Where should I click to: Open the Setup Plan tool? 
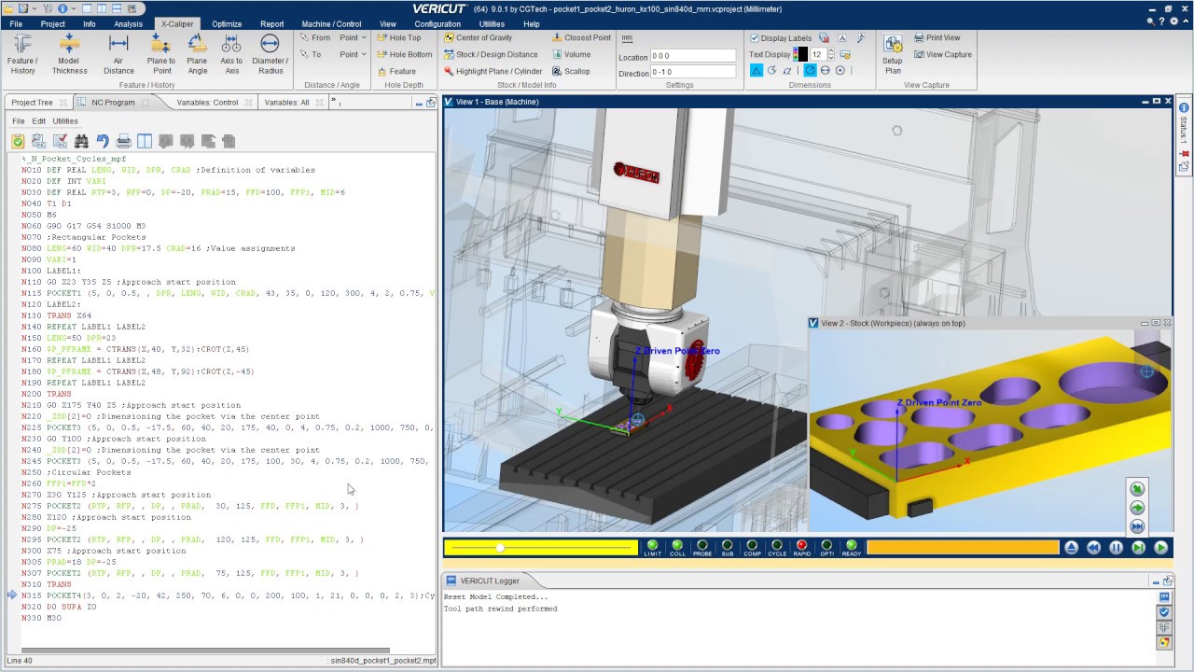tap(893, 55)
